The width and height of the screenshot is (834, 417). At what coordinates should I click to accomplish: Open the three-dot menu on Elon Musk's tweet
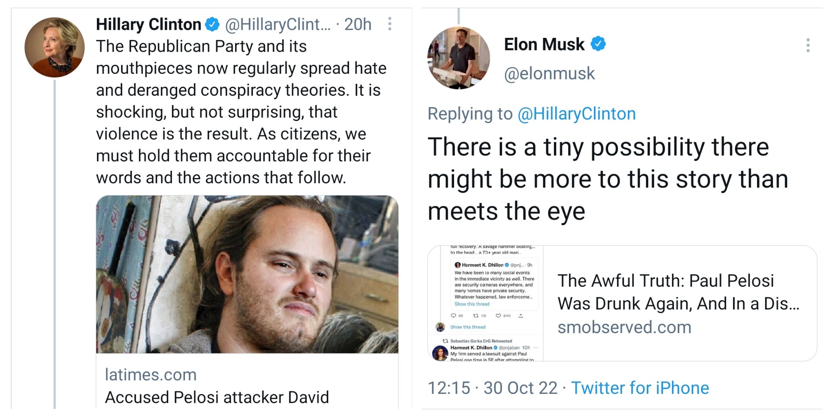point(808,46)
